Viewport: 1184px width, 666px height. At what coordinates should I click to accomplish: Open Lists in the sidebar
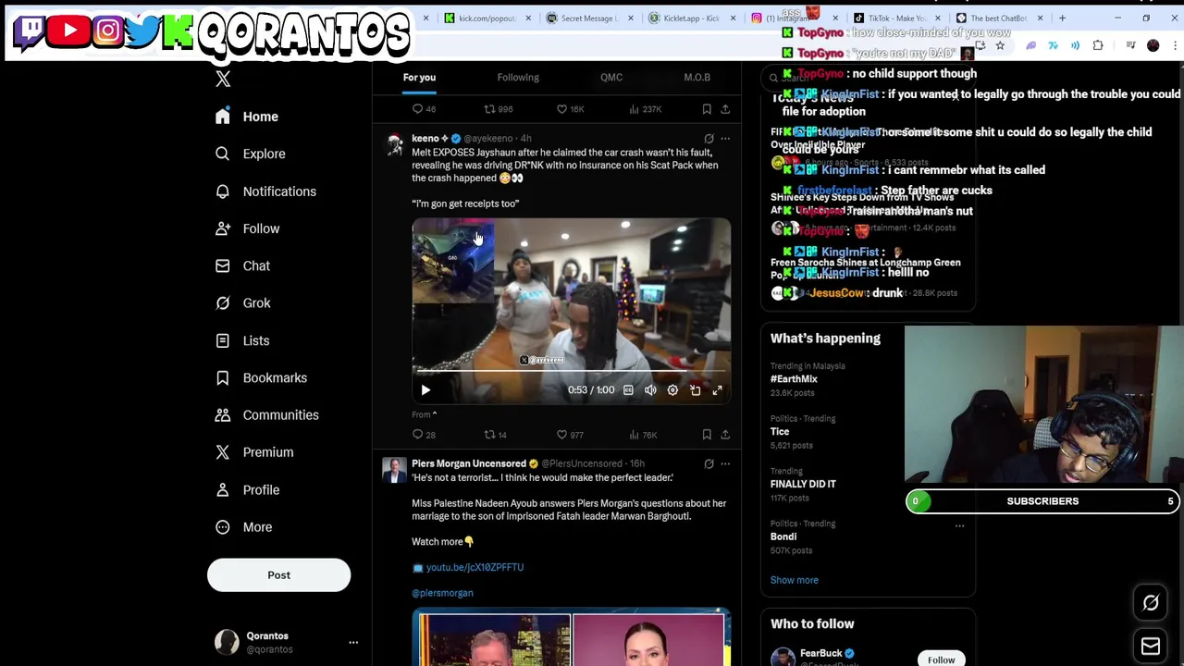pyautogui.click(x=242, y=340)
